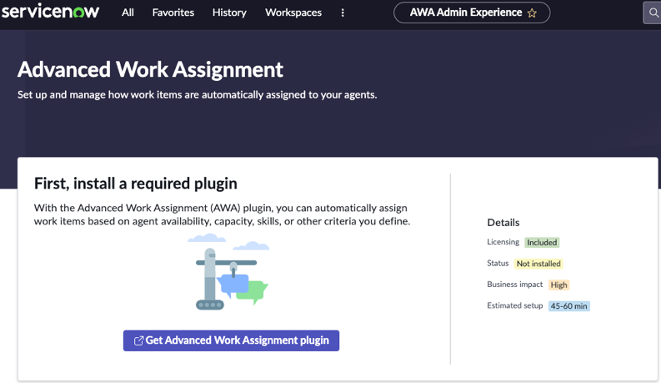
Task: Click the Details heading
Action: click(x=503, y=223)
